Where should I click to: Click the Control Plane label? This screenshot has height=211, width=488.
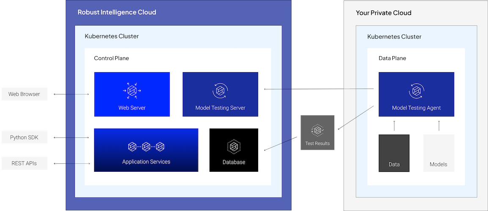(x=111, y=58)
